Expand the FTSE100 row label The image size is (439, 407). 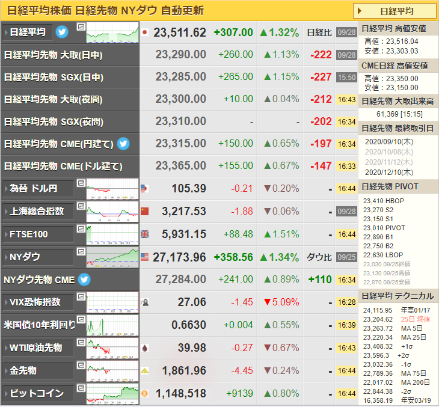pyautogui.click(x=38, y=234)
